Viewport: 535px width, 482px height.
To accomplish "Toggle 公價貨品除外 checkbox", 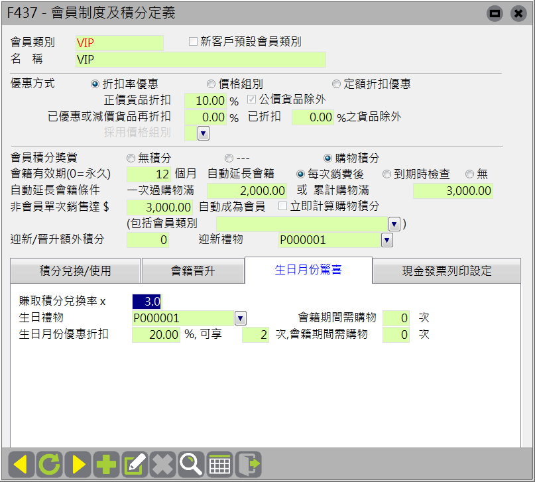I will [251, 99].
